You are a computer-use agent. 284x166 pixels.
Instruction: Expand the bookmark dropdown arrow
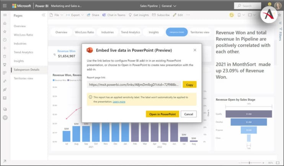[x=243, y=15]
